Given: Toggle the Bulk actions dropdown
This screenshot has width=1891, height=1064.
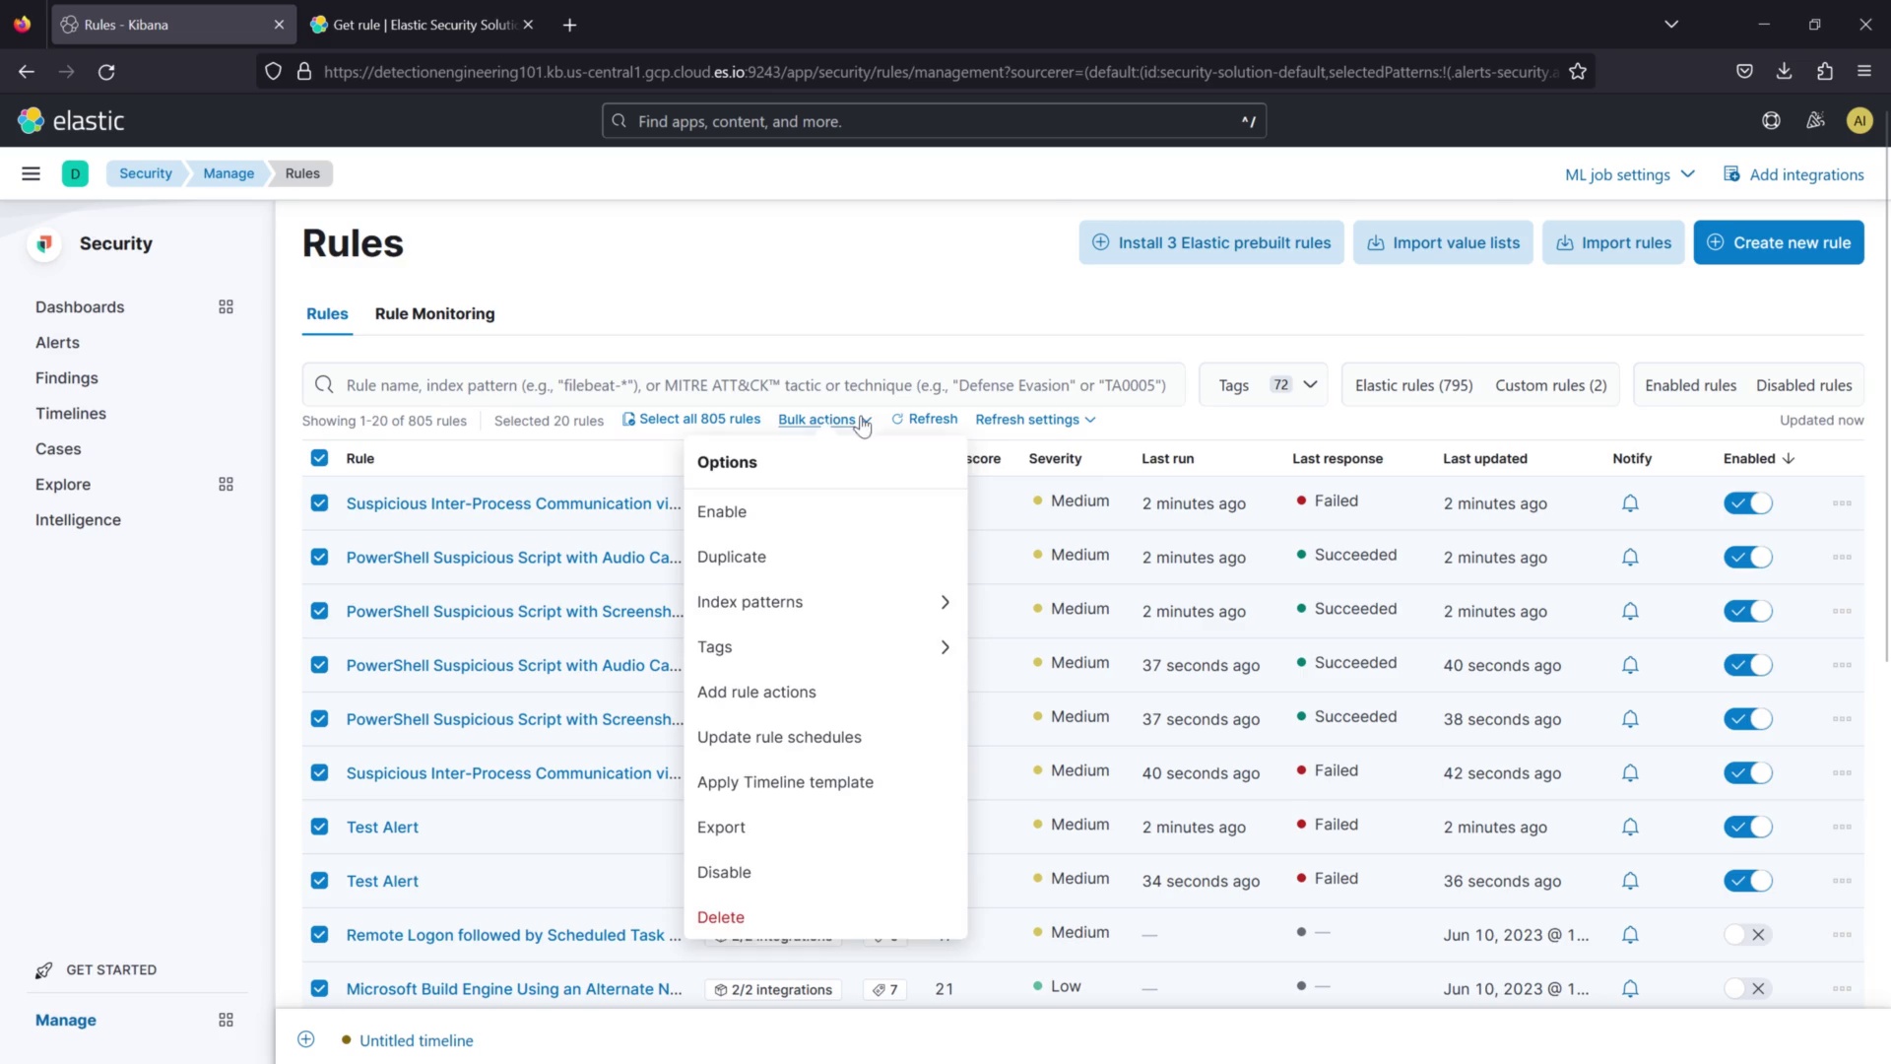Looking at the screenshot, I should (824, 420).
